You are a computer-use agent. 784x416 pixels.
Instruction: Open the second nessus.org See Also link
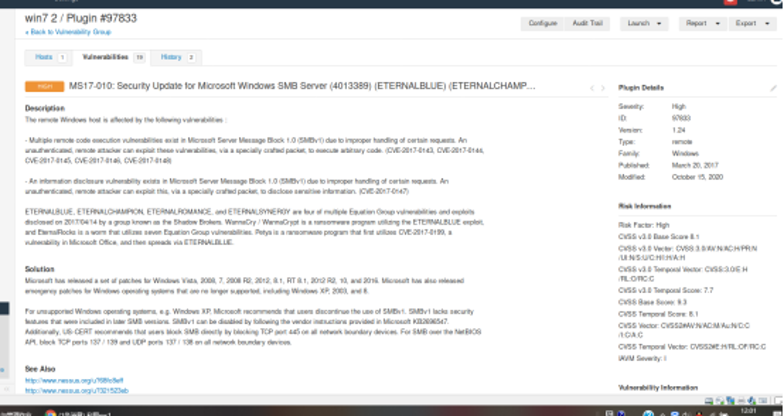pyautogui.click(x=77, y=391)
